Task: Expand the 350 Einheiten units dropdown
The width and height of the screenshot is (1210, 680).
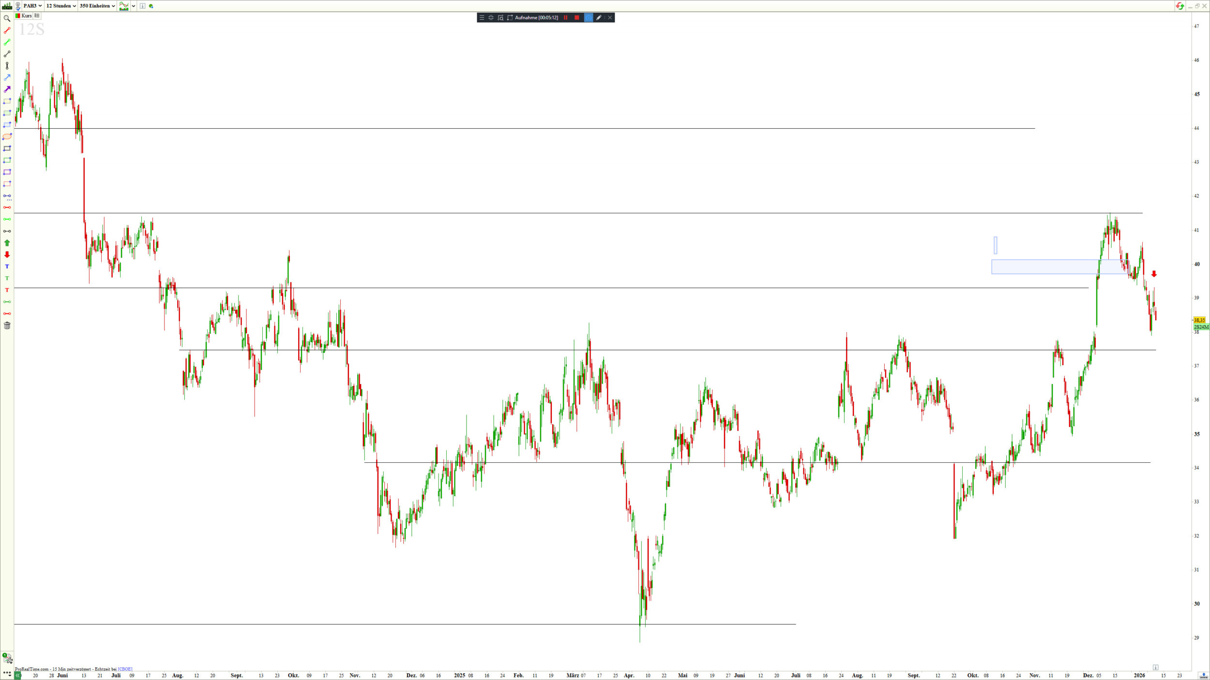Action: click(97, 6)
